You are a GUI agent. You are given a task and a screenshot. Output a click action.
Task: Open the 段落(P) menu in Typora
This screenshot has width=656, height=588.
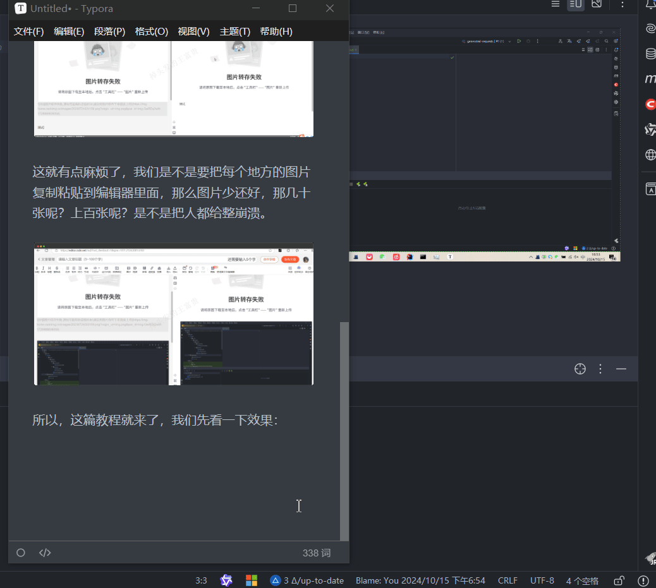point(109,32)
